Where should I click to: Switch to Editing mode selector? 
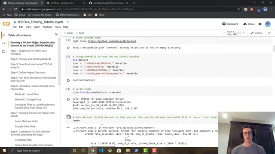(257, 33)
